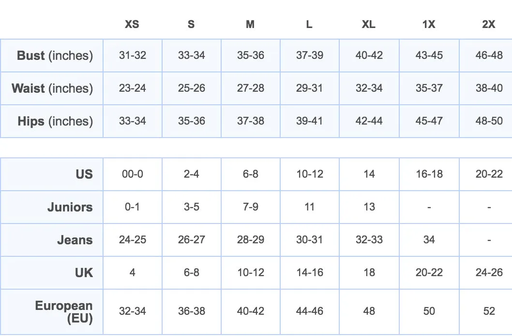Click the XS column header
512x336 pixels.
coord(132,24)
